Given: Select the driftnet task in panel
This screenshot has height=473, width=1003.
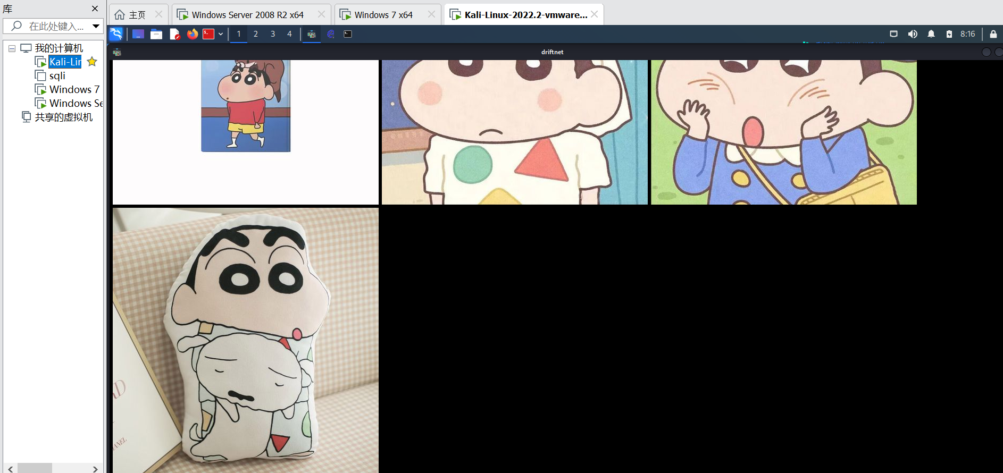Looking at the screenshot, I should pyautogui.click(x=312, y=34).
